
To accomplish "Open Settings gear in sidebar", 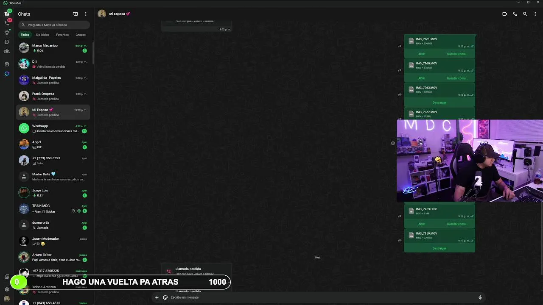I will click(x=7, y=289).
